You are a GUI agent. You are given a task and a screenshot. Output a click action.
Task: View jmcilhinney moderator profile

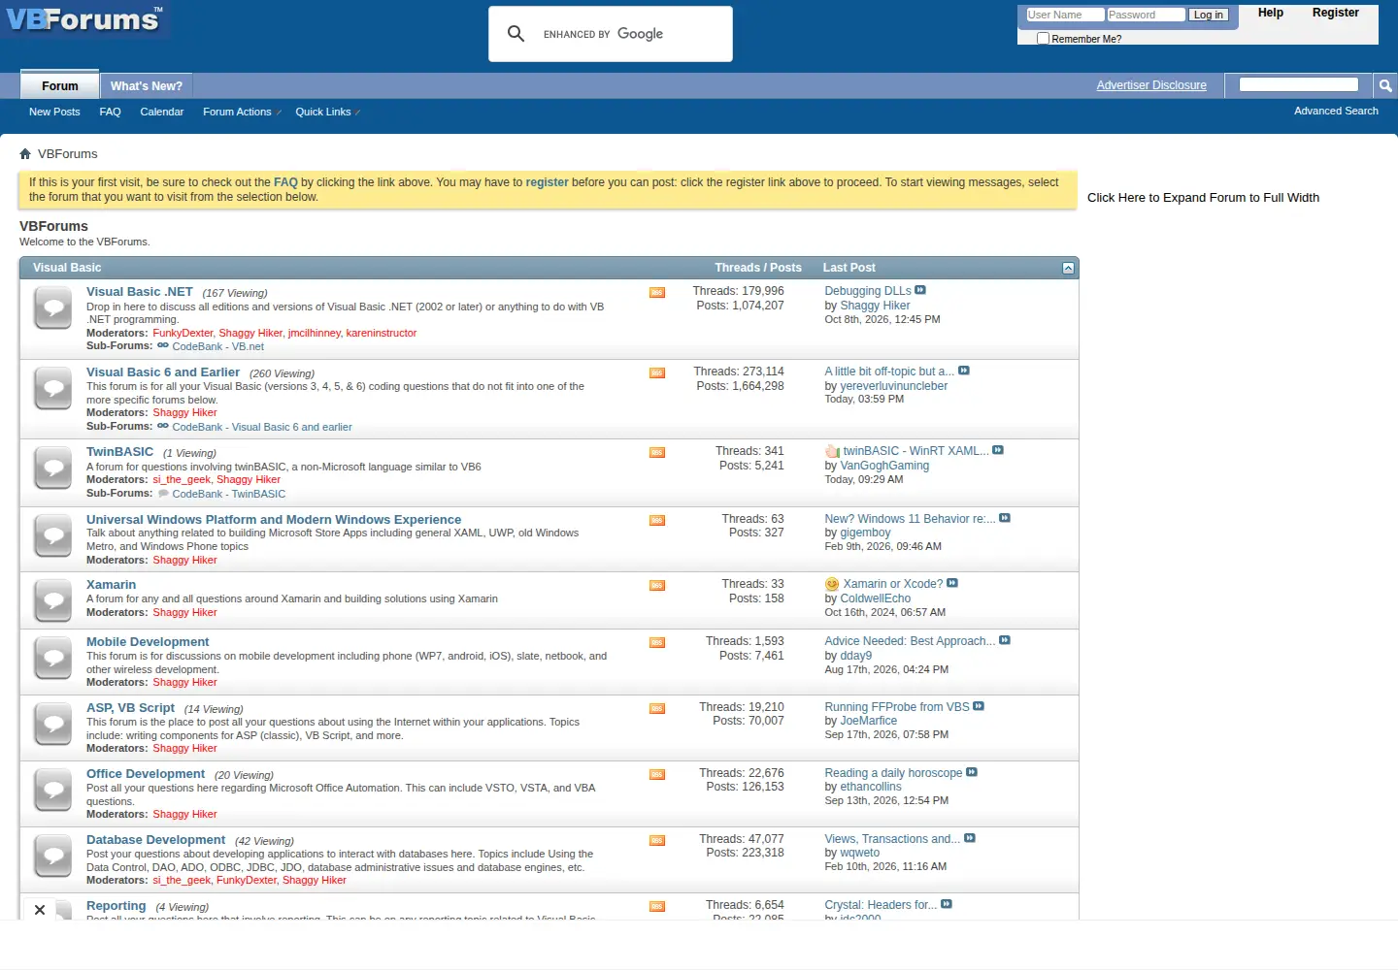(x=314, y=333)
